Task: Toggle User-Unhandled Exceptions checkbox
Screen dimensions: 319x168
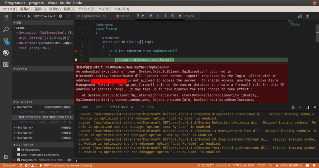Action: pyautogui.click(x=19, y=155)
